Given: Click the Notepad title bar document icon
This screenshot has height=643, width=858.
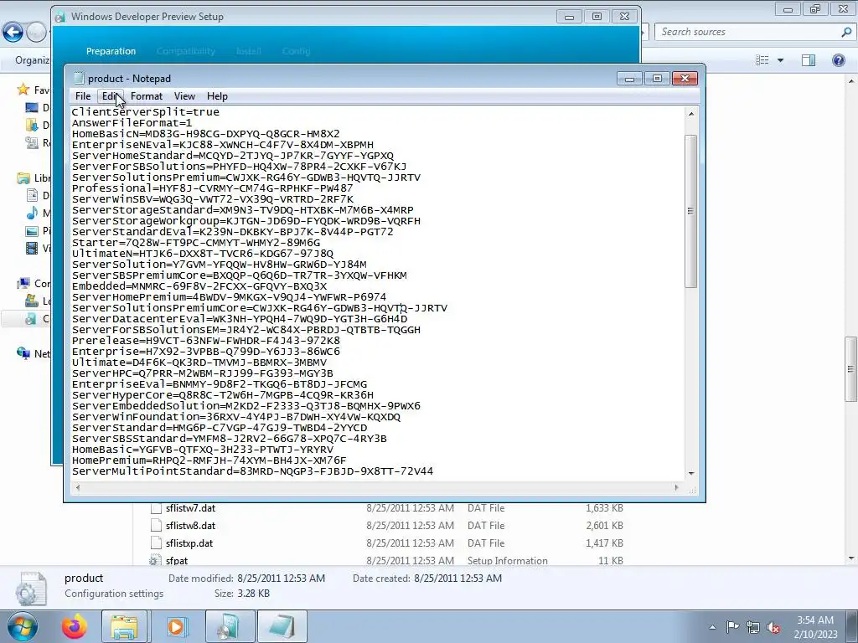Looking at the screenshot, I should (x=79, y=78).
